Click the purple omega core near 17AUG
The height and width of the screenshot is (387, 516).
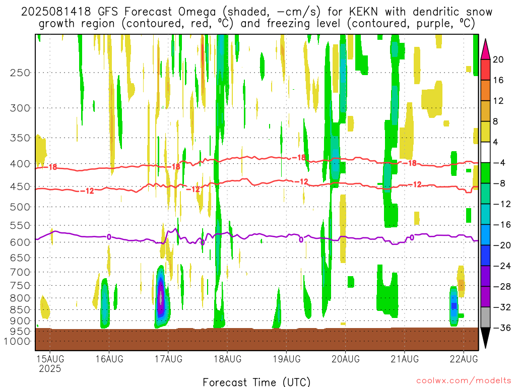pyautogui.click(x=161, y=298)
